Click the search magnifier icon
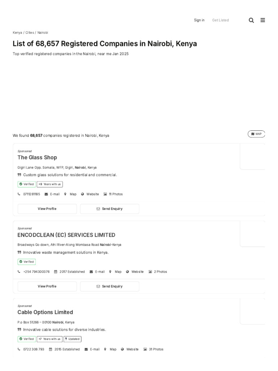Viewport: 278px width, 371px height. (x=251, y=20)
